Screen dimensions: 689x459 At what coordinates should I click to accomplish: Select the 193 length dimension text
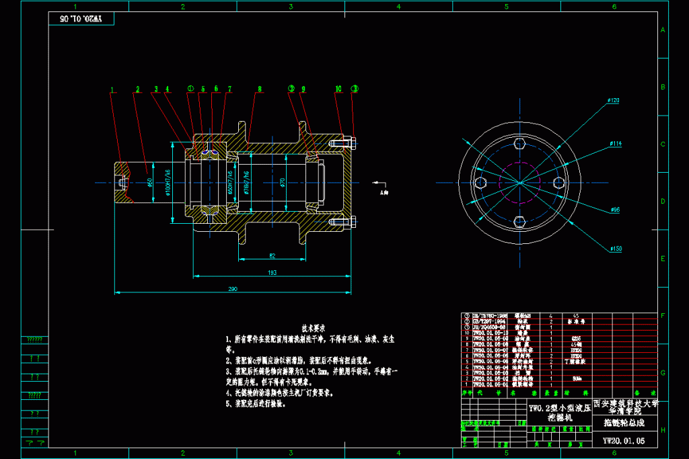(273, 272)
